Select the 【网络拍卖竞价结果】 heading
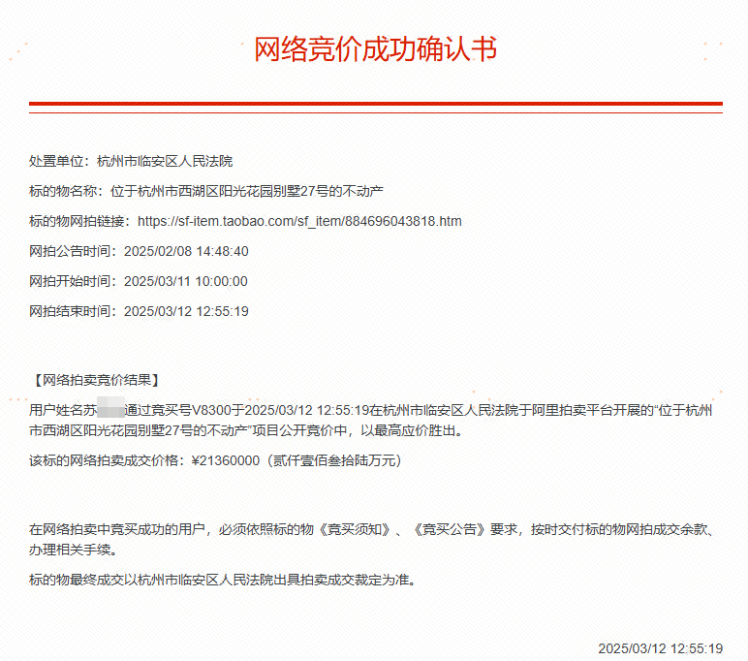Image resolution: width=748 pixels, height=661 pixels. click(x=97, y=380)
